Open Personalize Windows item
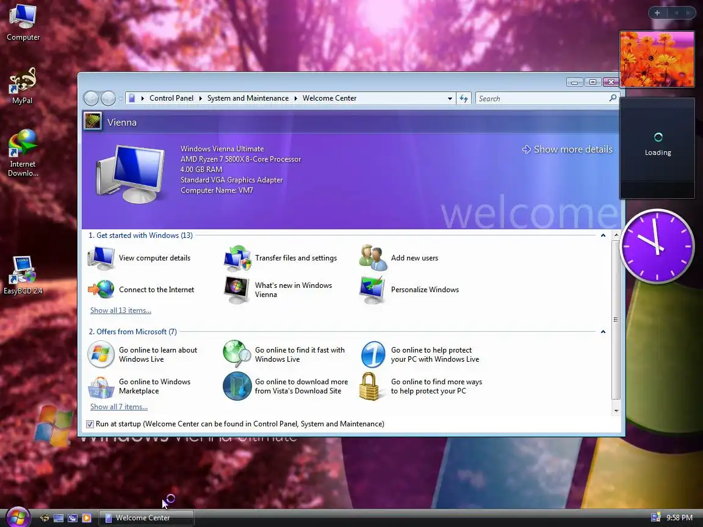Screen dimensions: 703x527 (409, 290)
